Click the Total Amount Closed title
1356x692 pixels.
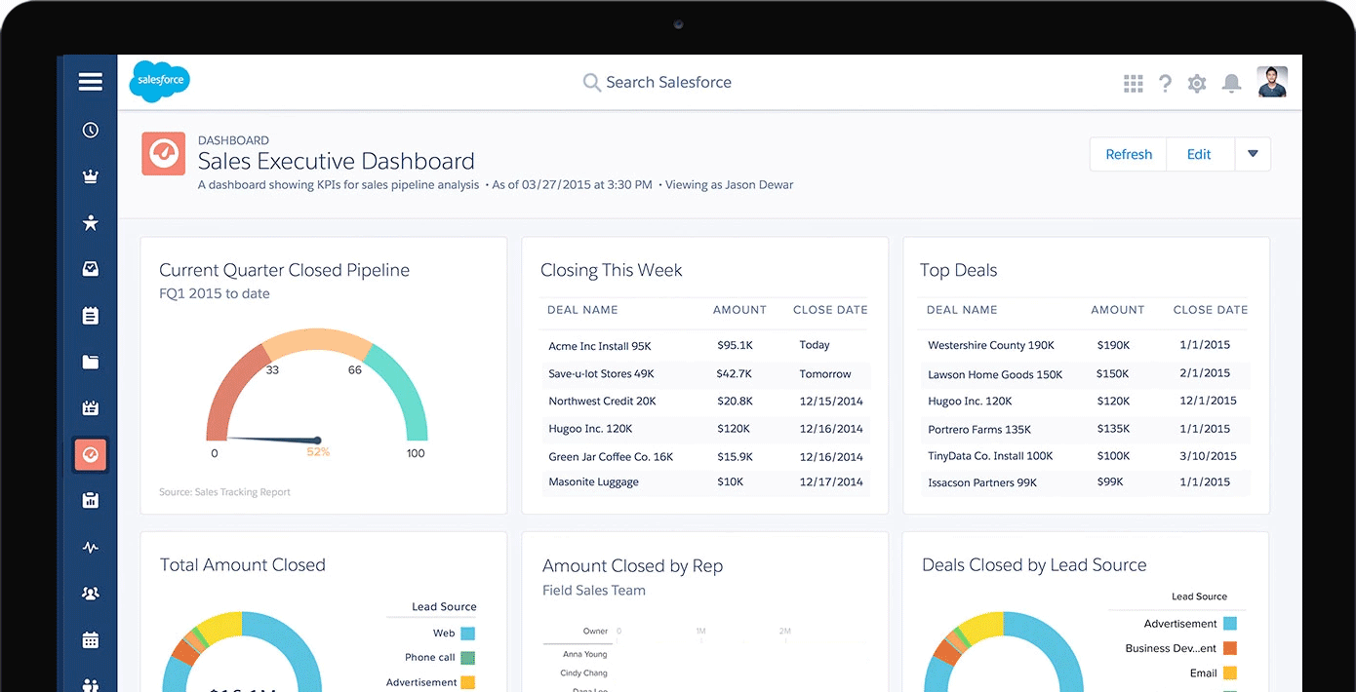coord(243,564)
